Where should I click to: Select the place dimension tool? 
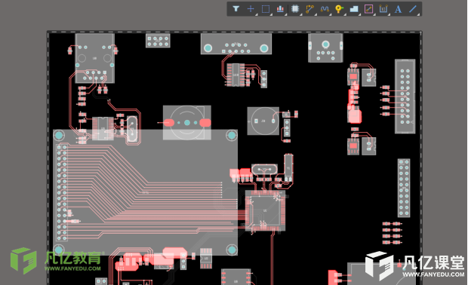[383, 9]
